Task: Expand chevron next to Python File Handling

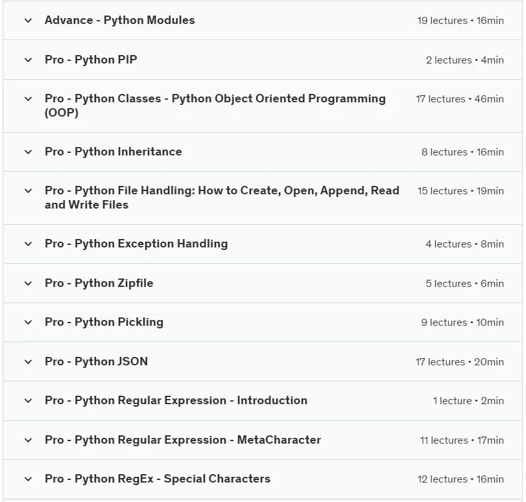Action: [x=28, y=190]
